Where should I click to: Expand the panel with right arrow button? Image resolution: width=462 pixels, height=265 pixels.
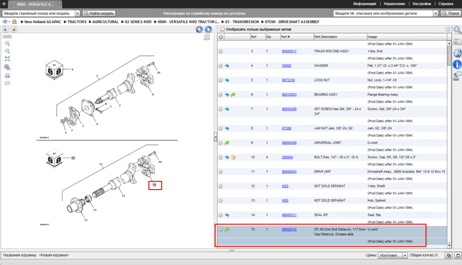tap(14, 29)
